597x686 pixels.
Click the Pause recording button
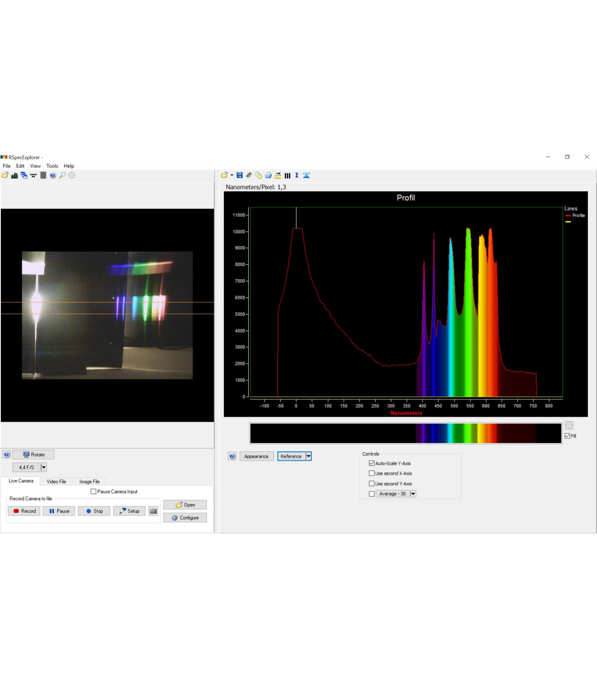(59, 511)
